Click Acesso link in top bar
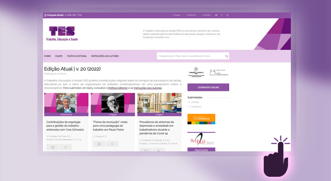The image size is (331, 181). 177,15
